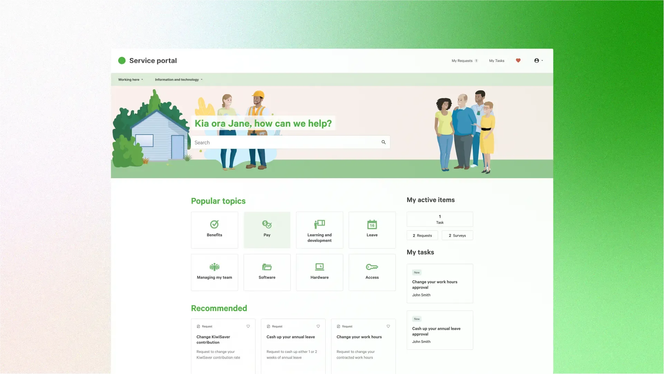The height and width of the screenshot is (374, 664).
Task: Open the Hardware topic label
Action: (x=319, y=277)
